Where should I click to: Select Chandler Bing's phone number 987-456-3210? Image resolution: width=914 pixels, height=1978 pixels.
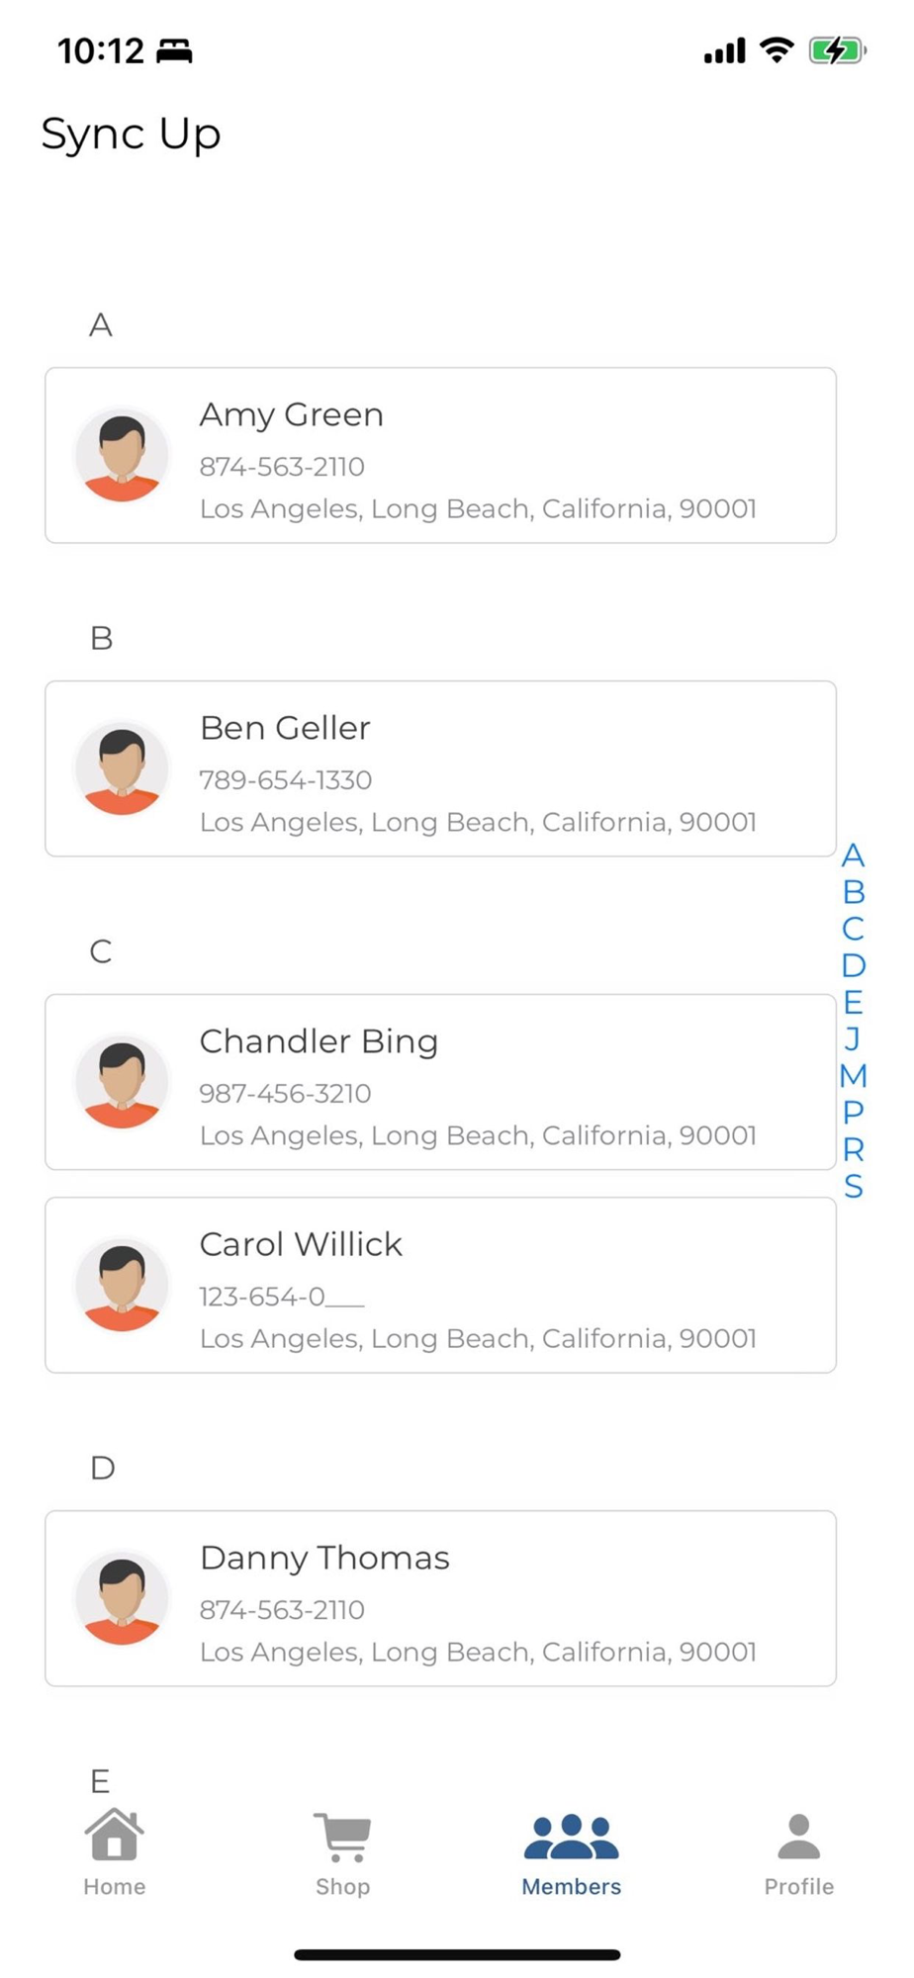(x=285, y=1094)
